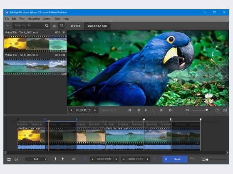Jump to next key frame in player

point(170,110)
